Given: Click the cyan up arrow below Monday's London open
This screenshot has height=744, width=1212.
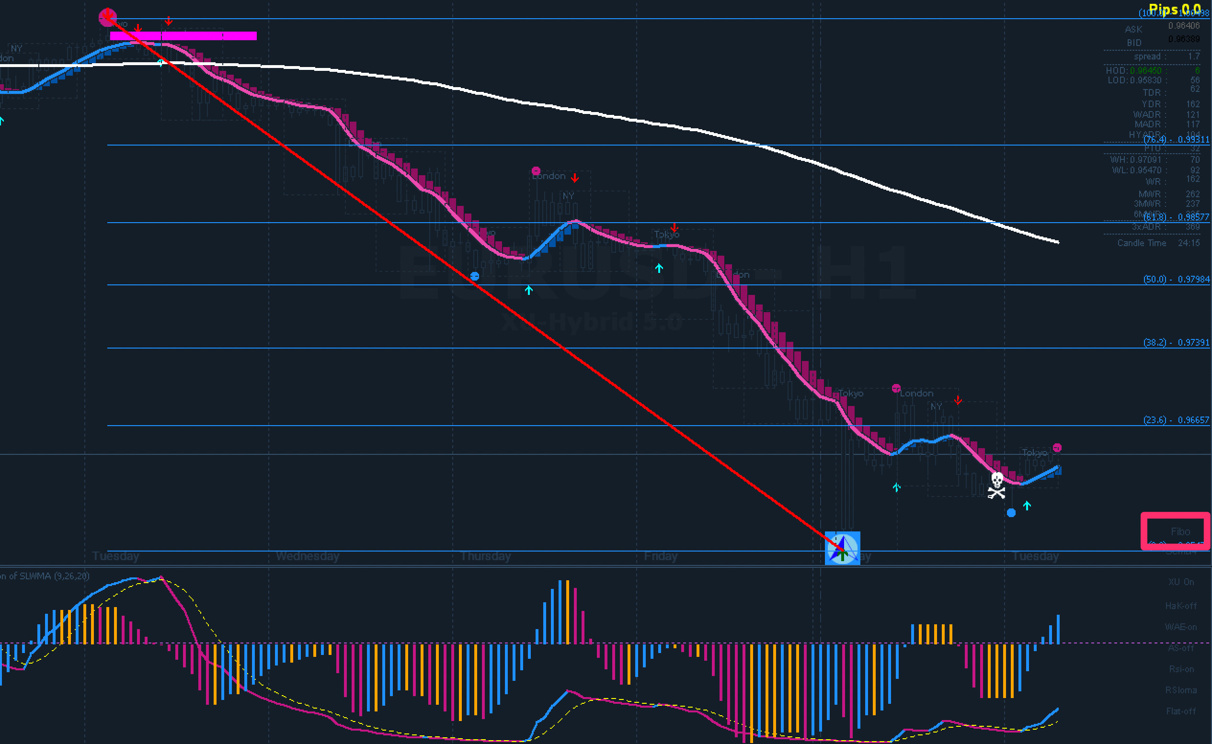Looking at the screenshot, I should (x=896, y=487).
